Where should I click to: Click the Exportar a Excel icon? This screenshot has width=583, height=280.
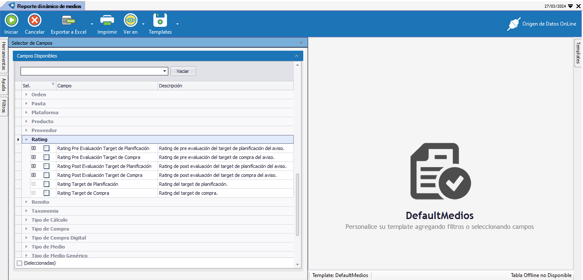coord(68,20)
